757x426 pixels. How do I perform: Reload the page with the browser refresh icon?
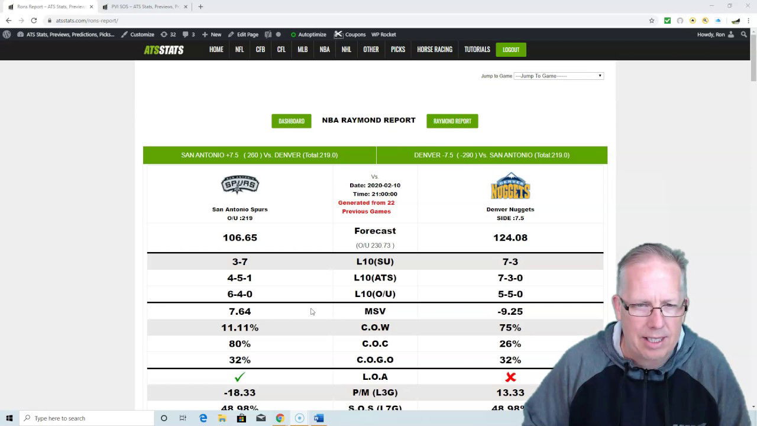pos(34,21)
